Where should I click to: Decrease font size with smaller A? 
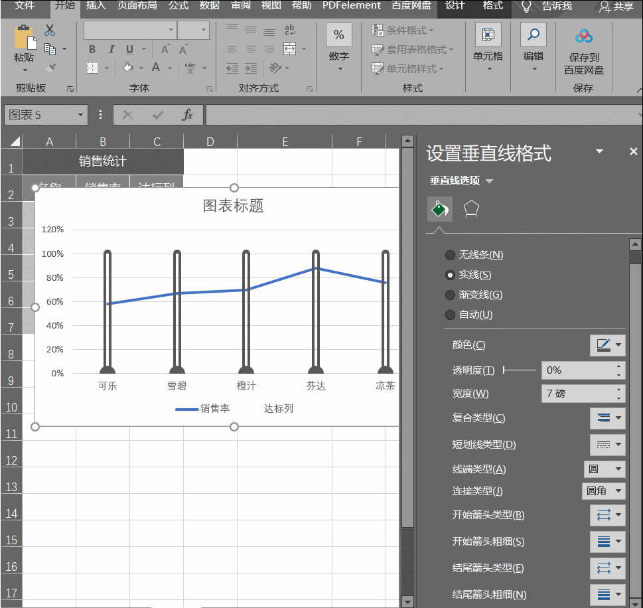coord(183,49)
